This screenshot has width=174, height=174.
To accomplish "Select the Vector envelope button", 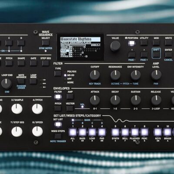I will [x=70, y=108].
